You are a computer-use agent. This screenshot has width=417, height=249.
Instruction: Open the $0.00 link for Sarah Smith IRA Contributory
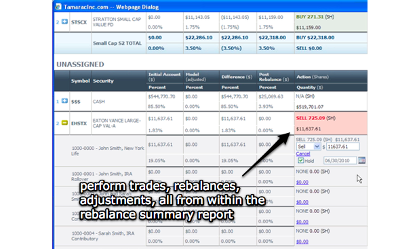[x=302, y=242]
